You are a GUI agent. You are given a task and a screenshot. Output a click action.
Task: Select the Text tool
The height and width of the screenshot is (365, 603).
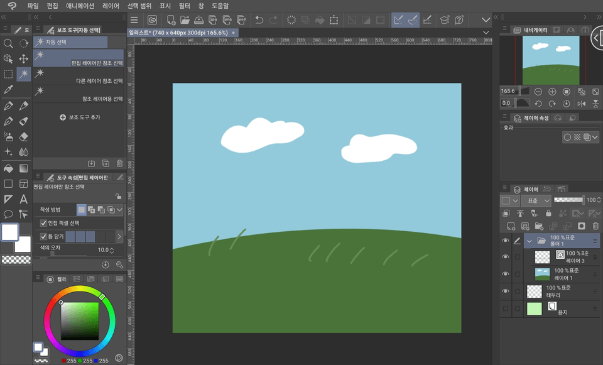(x=24, y=199)
